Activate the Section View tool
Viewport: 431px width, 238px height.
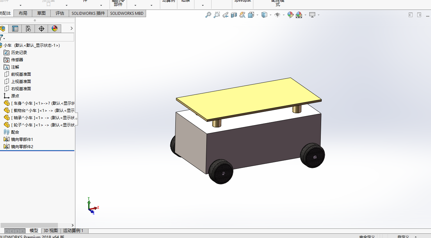(234, 15)
